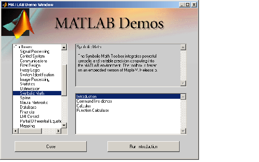Click the highlighted Symbolic Math entry
259x162 pixels.
point(37,93)
